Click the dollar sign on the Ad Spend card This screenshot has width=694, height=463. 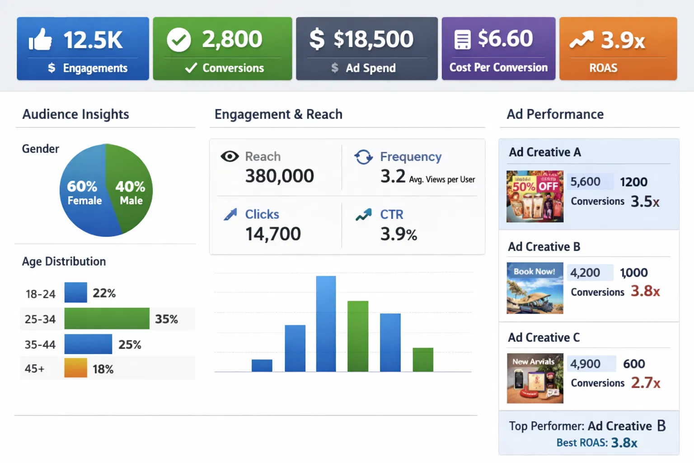click(x=318, y=40)
